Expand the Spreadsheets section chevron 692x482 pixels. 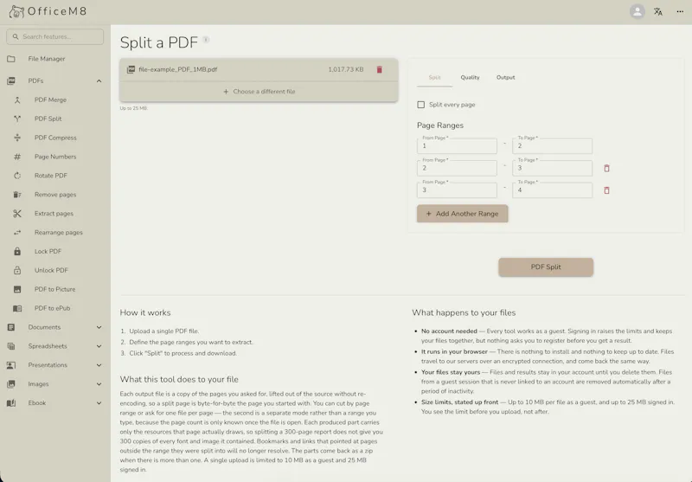click(x=99, y=346)
